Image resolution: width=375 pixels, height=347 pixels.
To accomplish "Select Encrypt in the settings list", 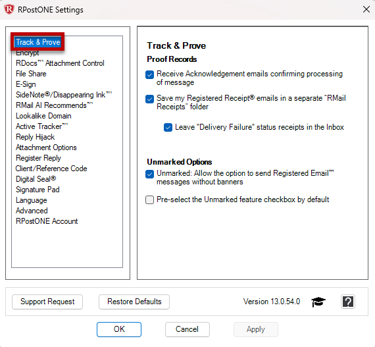I will 27,53.
